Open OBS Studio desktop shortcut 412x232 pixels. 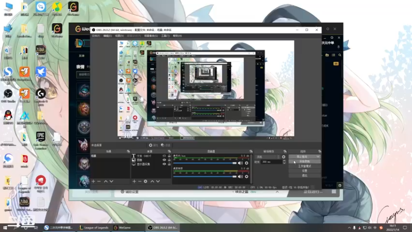pyautogui.click(x=8, y=96)
